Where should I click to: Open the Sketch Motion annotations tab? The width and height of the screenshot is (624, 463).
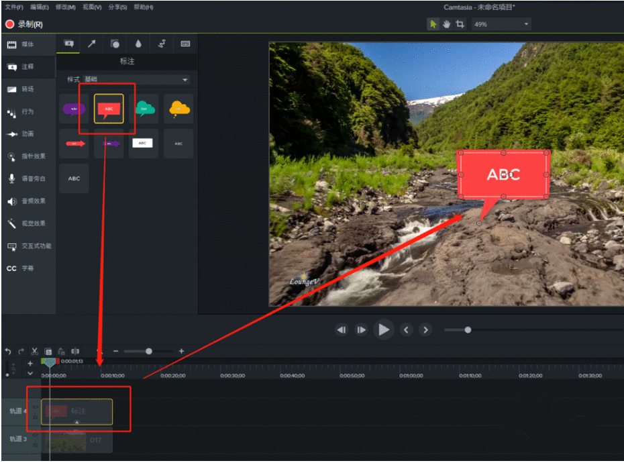(x=162, y=44)
